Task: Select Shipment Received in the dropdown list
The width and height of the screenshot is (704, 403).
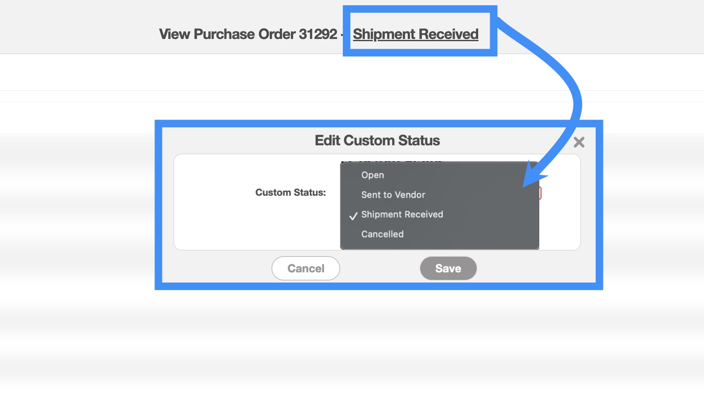Action: point(402,214)
